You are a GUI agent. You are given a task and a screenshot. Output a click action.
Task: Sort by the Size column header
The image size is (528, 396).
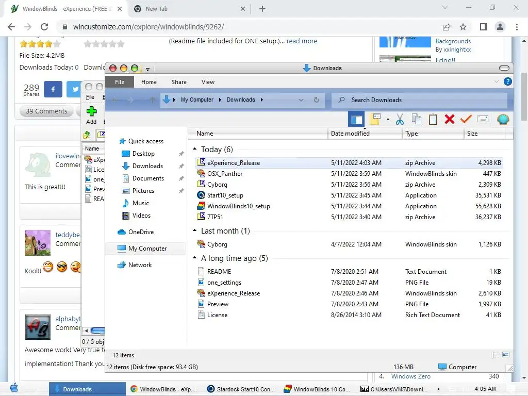[484, 134]
